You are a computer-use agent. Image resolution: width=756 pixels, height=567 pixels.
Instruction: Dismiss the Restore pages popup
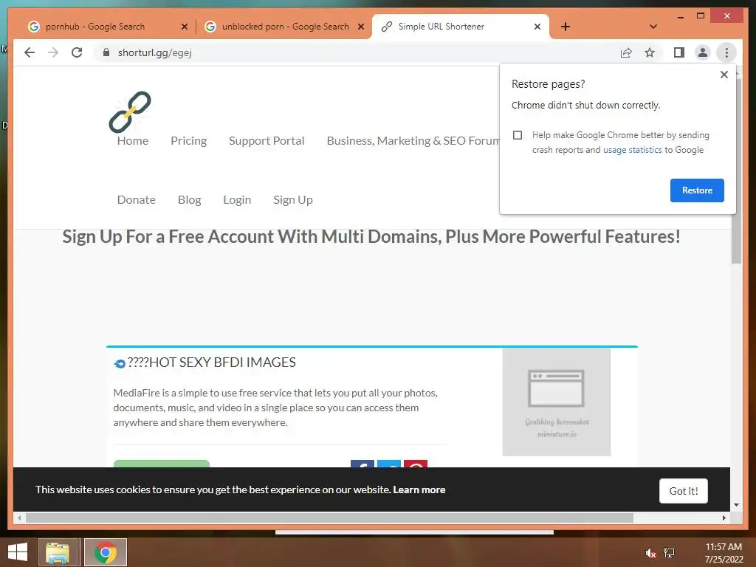point(724,75)
